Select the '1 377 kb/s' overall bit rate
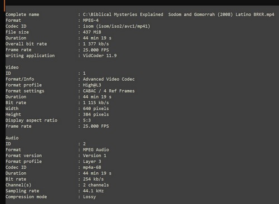This screenshot has width=279, height=204. pos(96,44)
